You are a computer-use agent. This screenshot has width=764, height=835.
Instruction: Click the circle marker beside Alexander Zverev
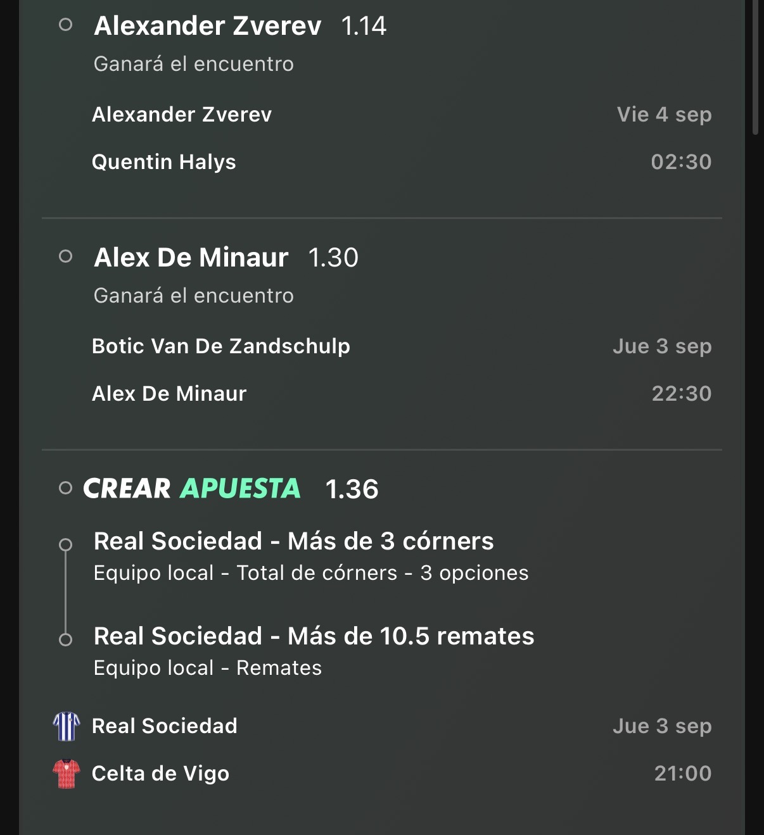coord(65,25)
